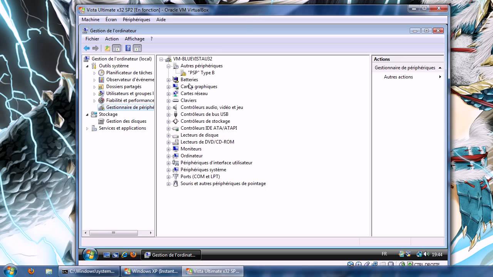This screenshot has width=493, height=277.
Task: Expand the Lecteurs de disque node
Action: click(168, 135)
